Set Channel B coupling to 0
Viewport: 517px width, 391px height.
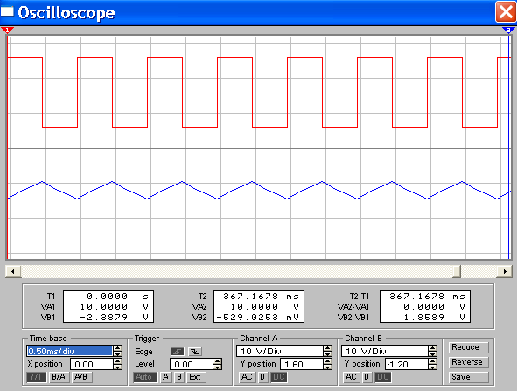pos(367,377)
